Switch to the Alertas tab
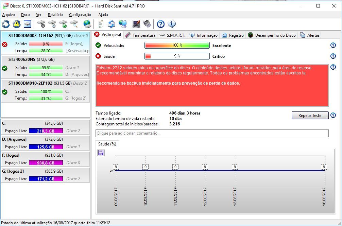The image size is (342, 226). 310,35
